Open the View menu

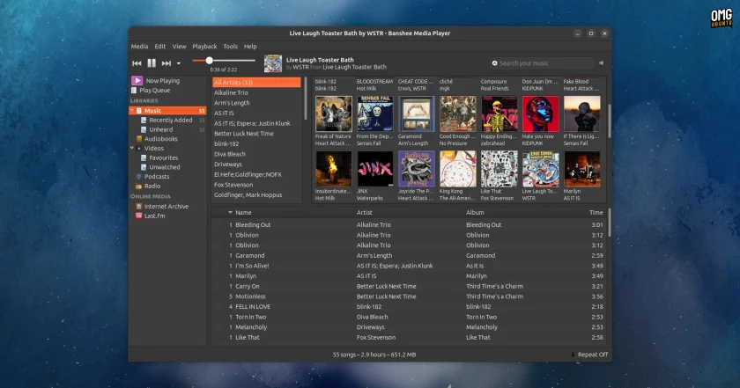point(179,47)
